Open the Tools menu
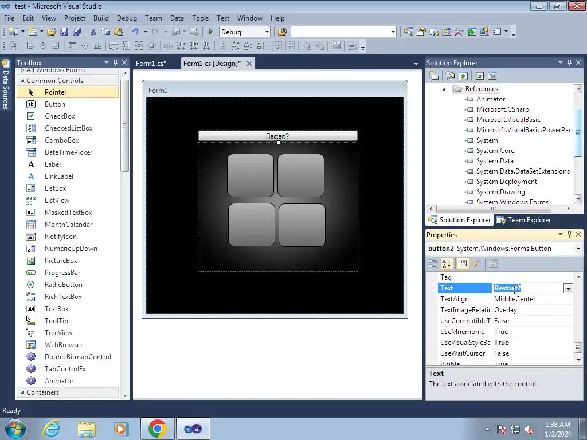Viewport: 587px width, 440px height. coord(200,18)
